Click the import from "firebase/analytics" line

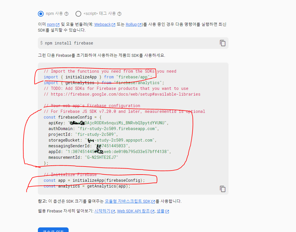104,83
